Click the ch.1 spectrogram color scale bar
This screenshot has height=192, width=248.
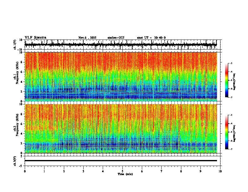226,80
